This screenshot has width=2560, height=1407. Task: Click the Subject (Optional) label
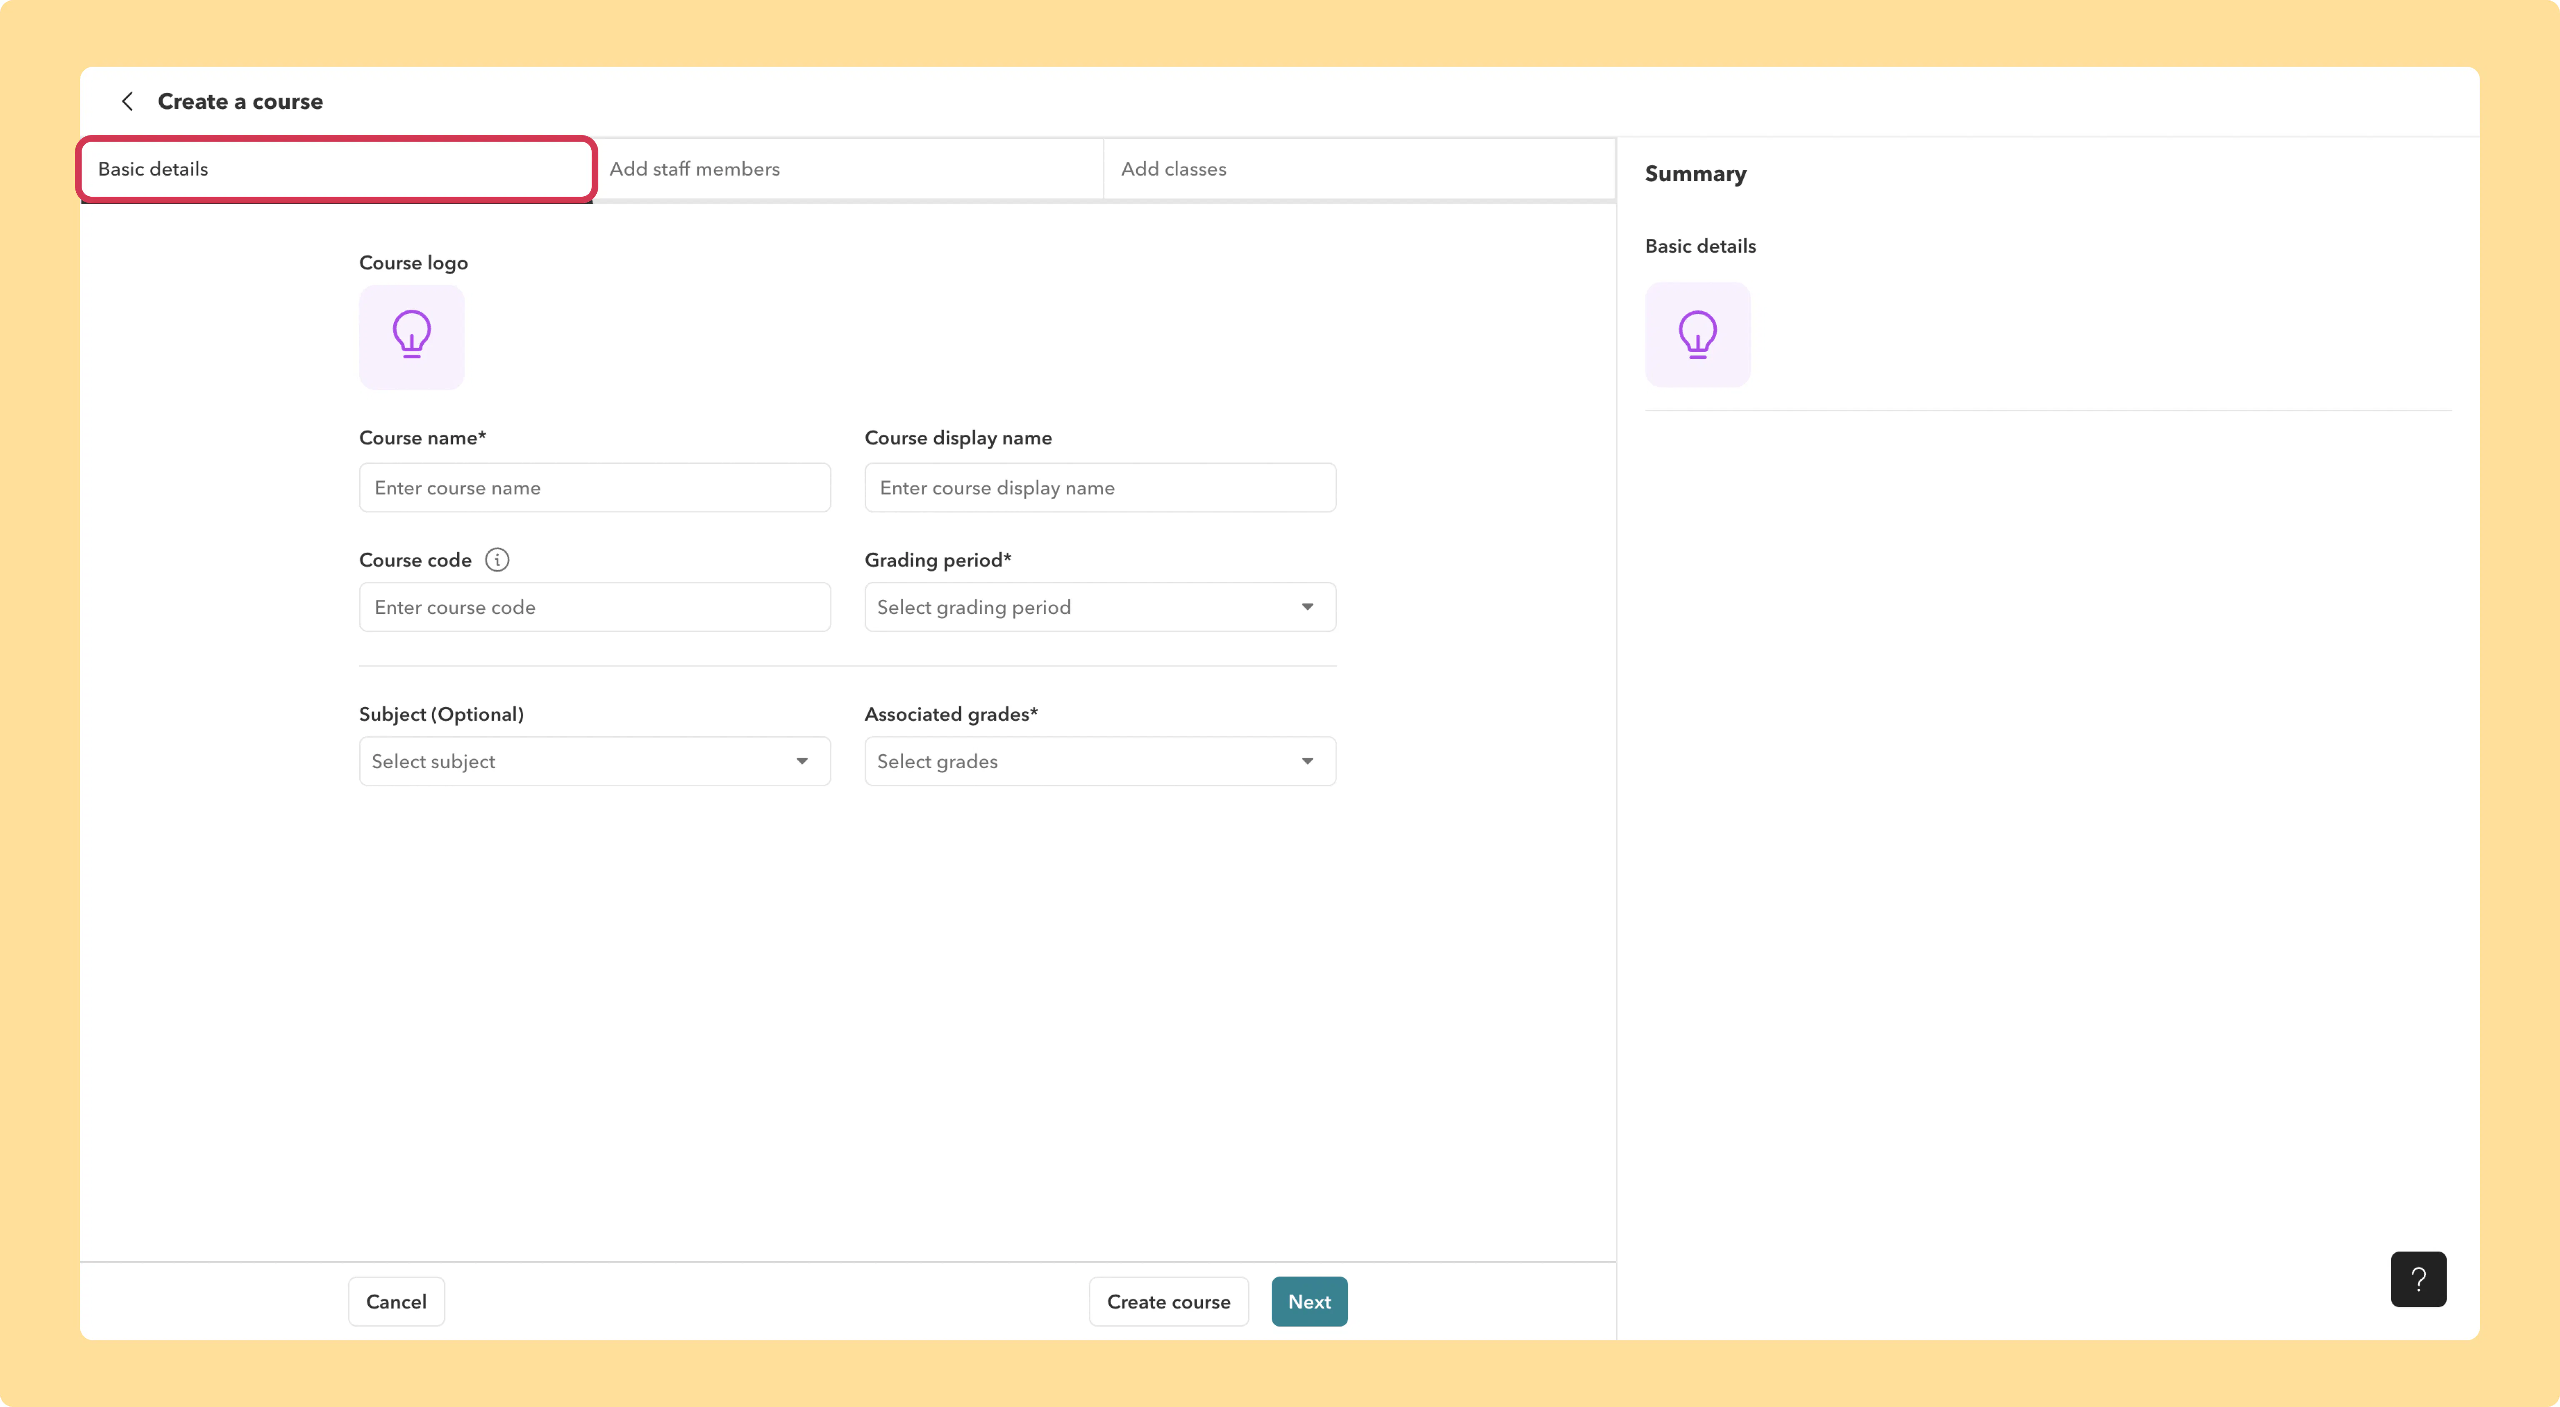click(441, 714)
